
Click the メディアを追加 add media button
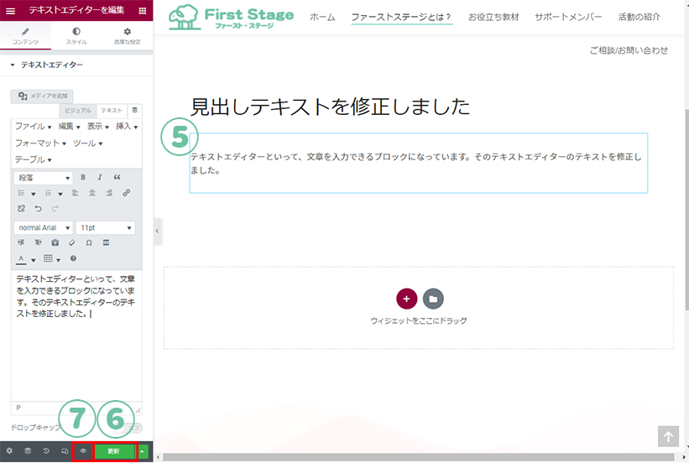click(44, 96)
